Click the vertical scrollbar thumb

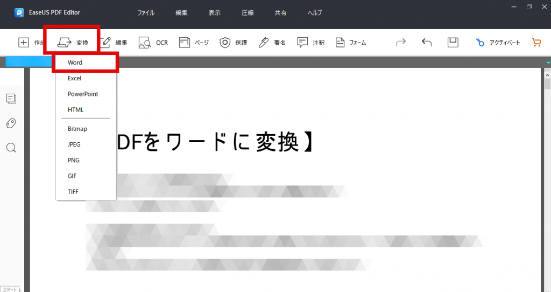point(547,85)
